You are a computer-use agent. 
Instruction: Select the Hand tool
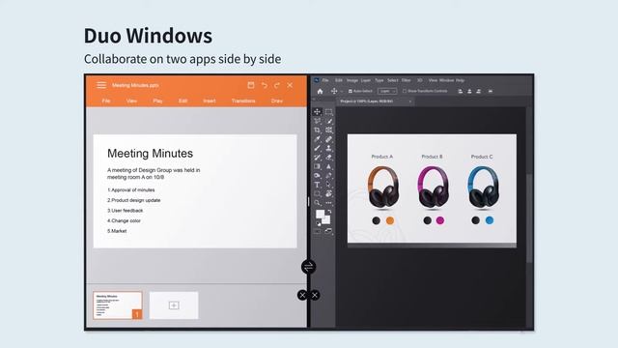328,193
